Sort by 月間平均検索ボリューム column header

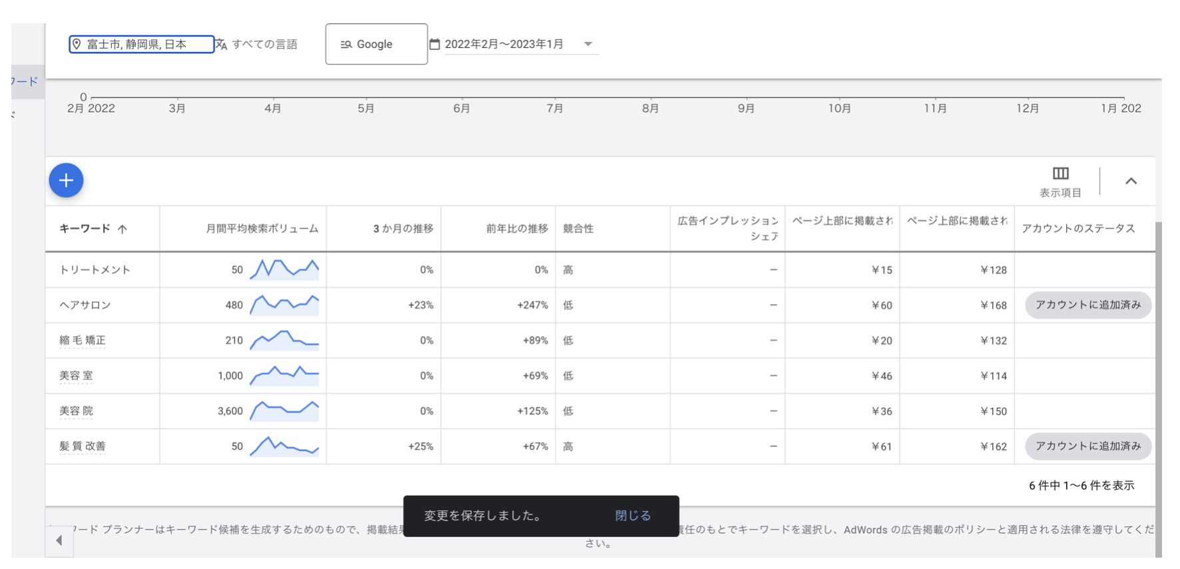(262, 229)
